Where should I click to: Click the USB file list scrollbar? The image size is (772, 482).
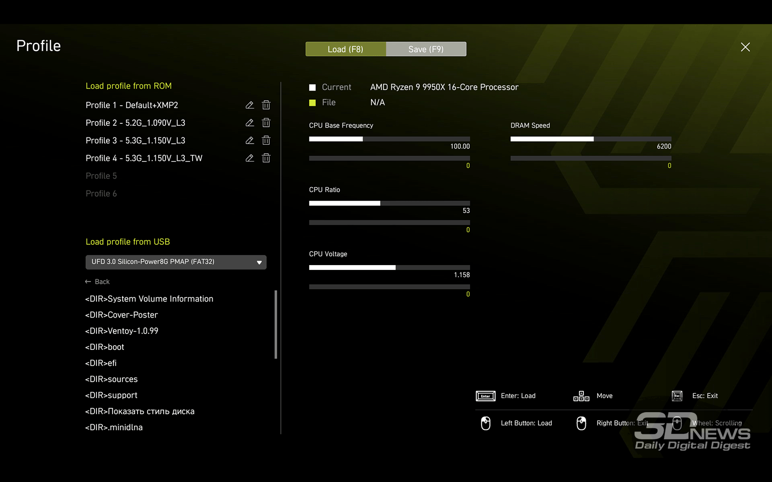(x=276, y=324)
